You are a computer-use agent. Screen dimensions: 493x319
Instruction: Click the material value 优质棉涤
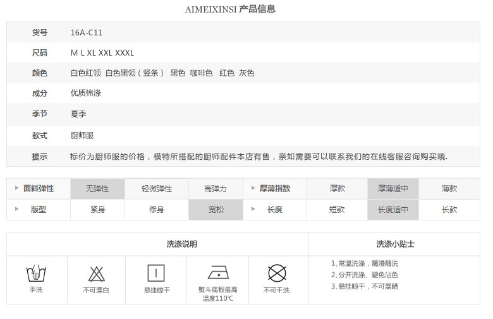tap(85, 93)
